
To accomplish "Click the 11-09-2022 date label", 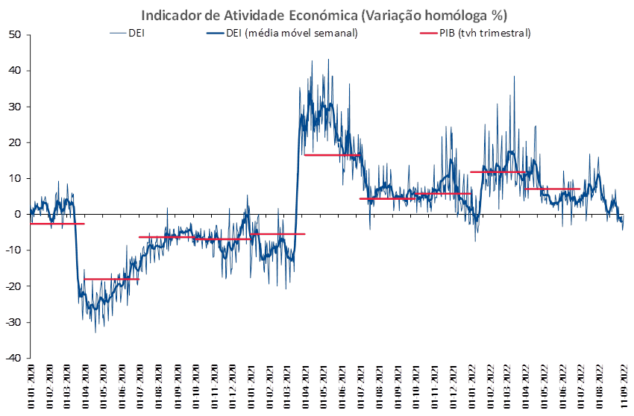I will 625,386.
